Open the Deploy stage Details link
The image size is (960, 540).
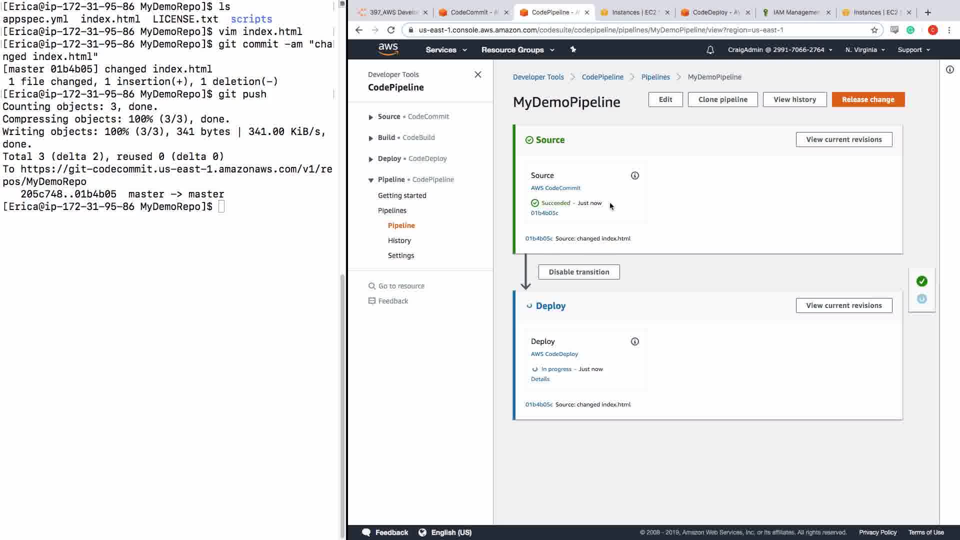(540, 379)
